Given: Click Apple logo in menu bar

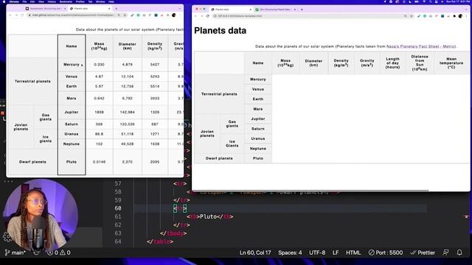Looking at the screenshot, I should (4, 1).
